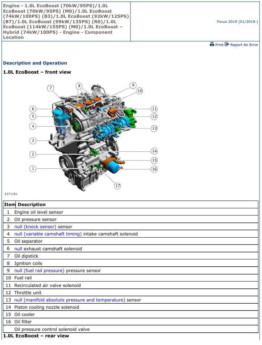Click the 'Throttle unit' row
262x345 pixels.
pos(130,293)
